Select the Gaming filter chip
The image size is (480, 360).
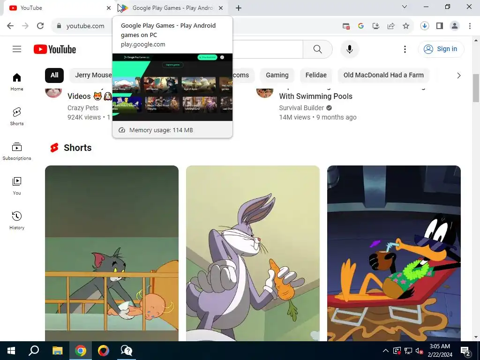point(277,75)
